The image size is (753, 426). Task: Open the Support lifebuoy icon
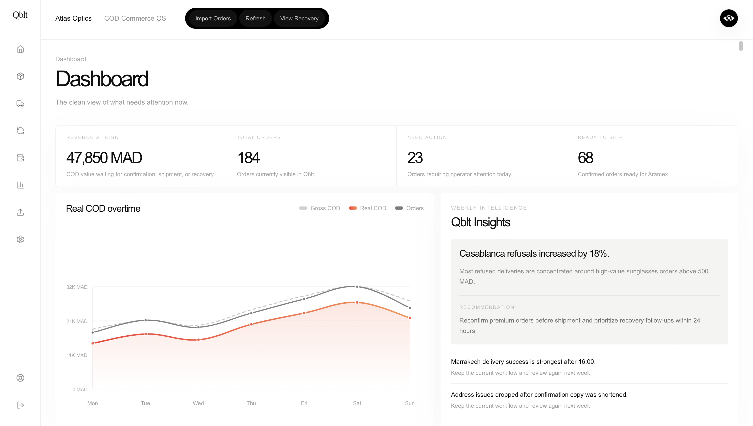(x=20, y=378)
